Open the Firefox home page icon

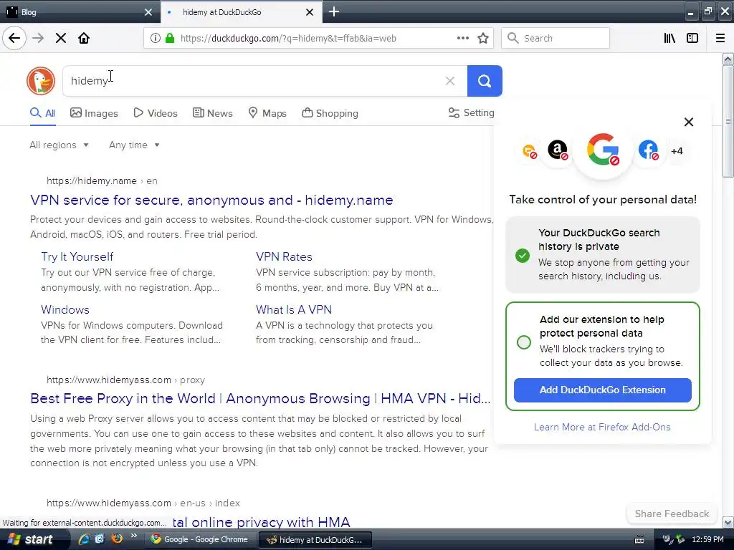click(x=84, y=38)
